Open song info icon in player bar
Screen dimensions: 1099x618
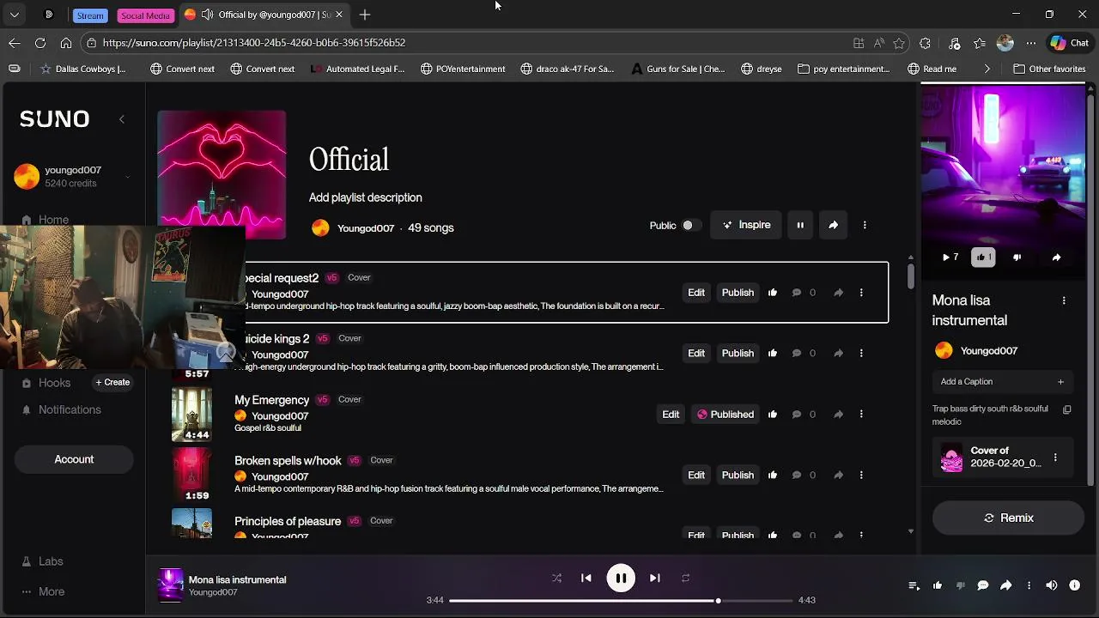[1075, 585]
